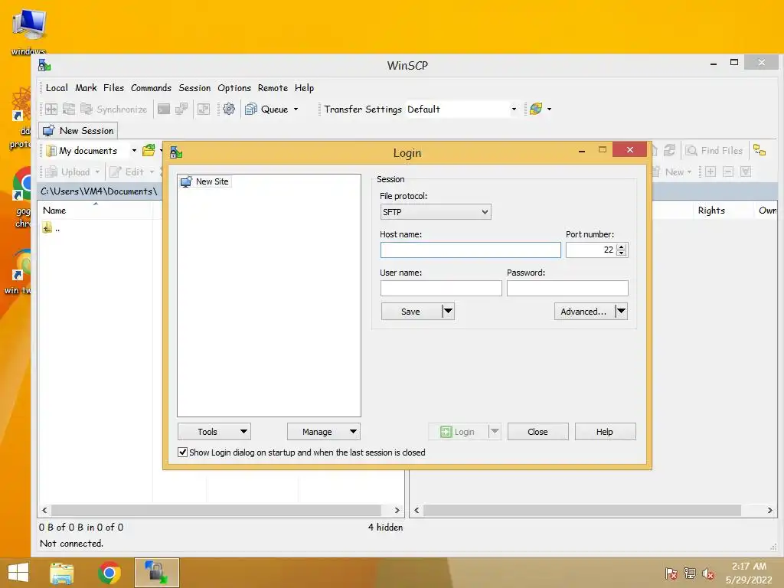Click the WinSCP icon in main title bar
Viewport: 784px width, 588px height.
point(44,65)
